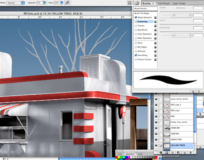Switch to the Layer Comps tab
The image size is (204, 160).
(179, 3)
